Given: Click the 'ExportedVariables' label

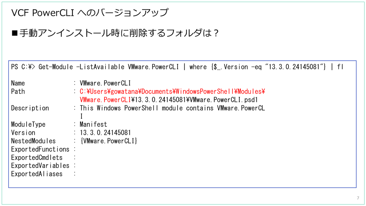Looking at the screenshot, I should click(40, 165).
